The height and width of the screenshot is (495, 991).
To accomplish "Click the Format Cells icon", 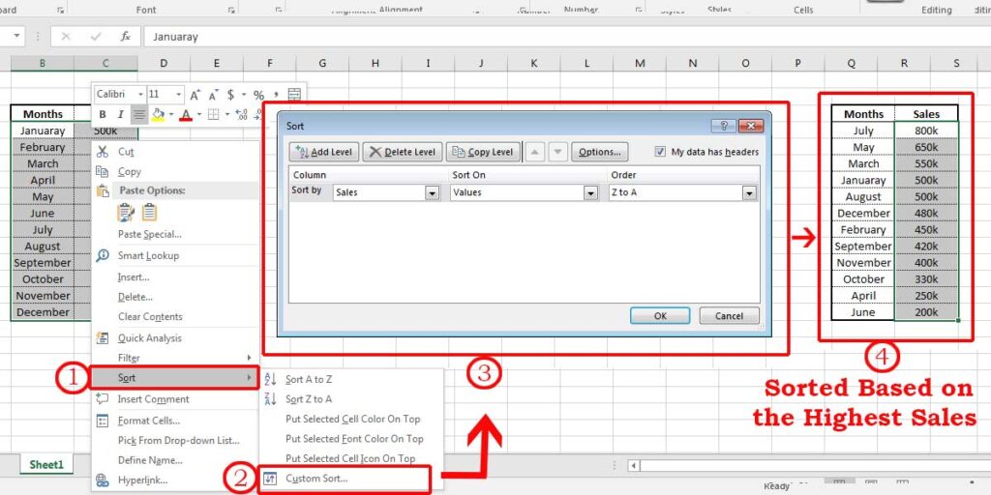I will click(x=102, y=421).
